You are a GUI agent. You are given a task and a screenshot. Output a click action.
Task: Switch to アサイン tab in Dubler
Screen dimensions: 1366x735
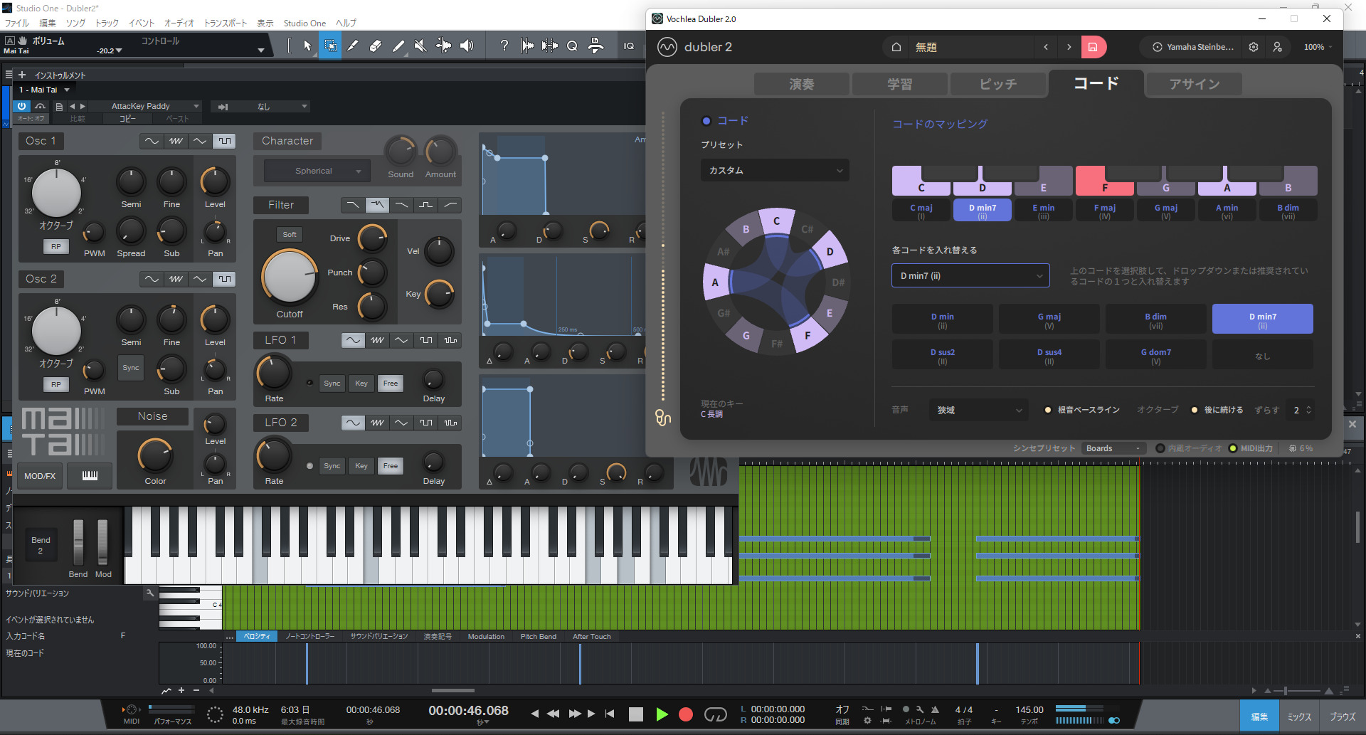tap(1195, 84)
